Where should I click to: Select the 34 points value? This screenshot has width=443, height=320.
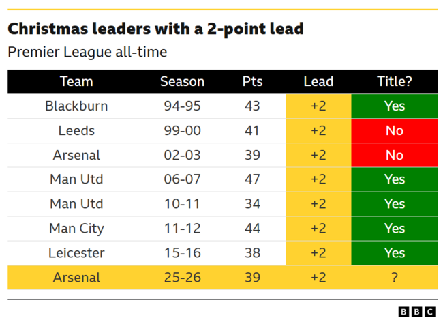pos(252,204)
